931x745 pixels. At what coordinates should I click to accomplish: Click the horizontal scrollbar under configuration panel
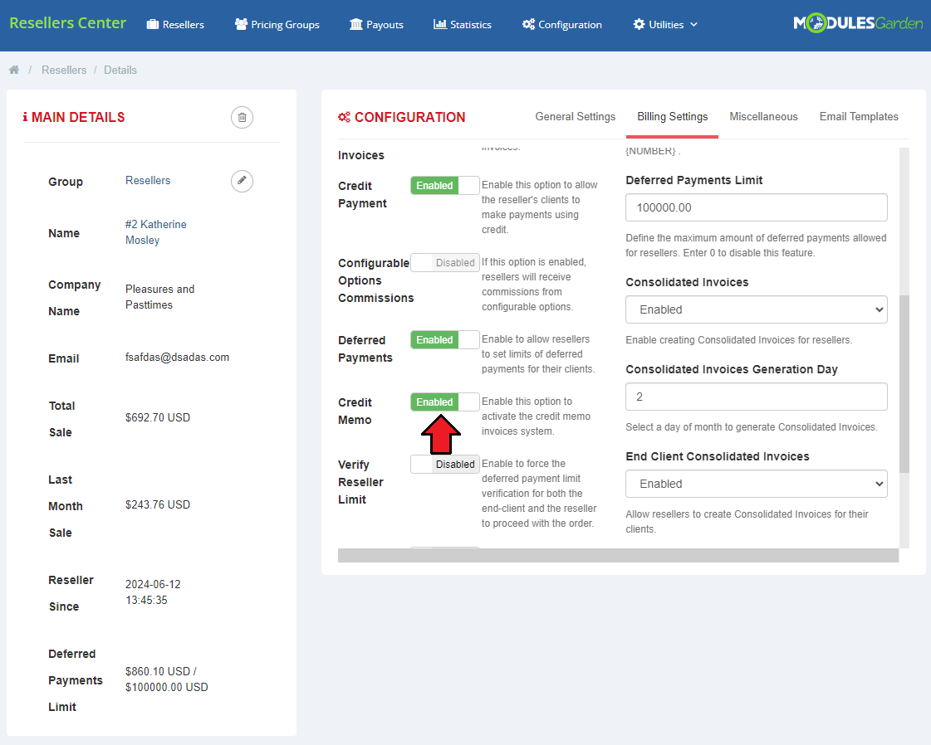[618, 555]
